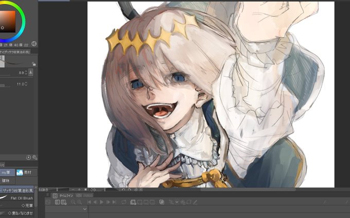Click the specify cels icon
Viewport: 350px width, 218px height.
(x=146, y=203)
